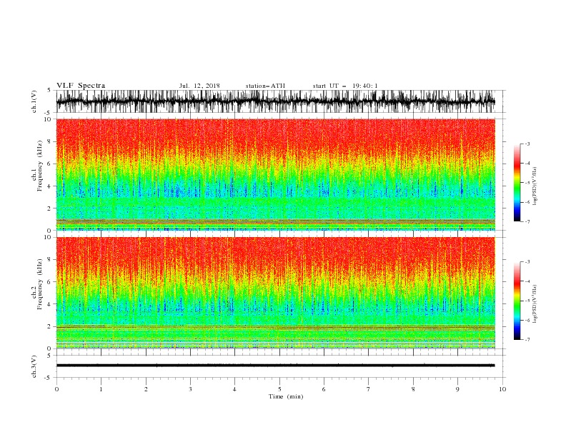The height and width of the screenshot is (437, 566).
Task: Click the time axis tick label 1
Action: click(101, 389)
